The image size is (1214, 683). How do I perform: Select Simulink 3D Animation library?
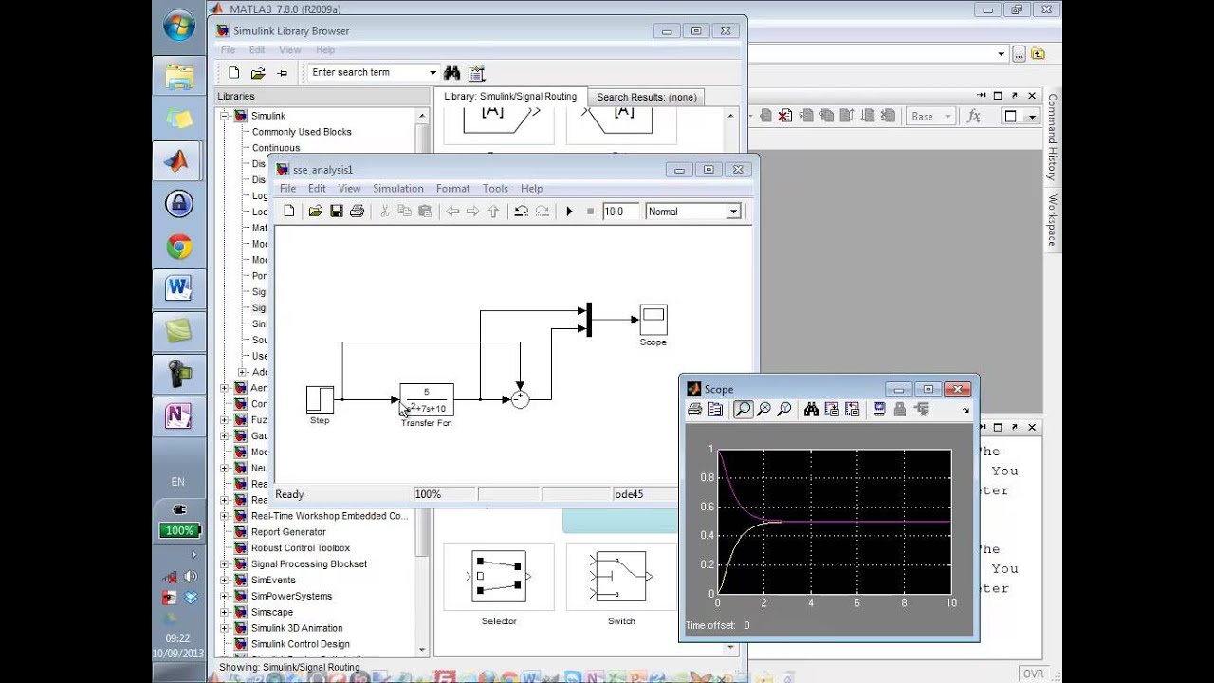[297, 628]
